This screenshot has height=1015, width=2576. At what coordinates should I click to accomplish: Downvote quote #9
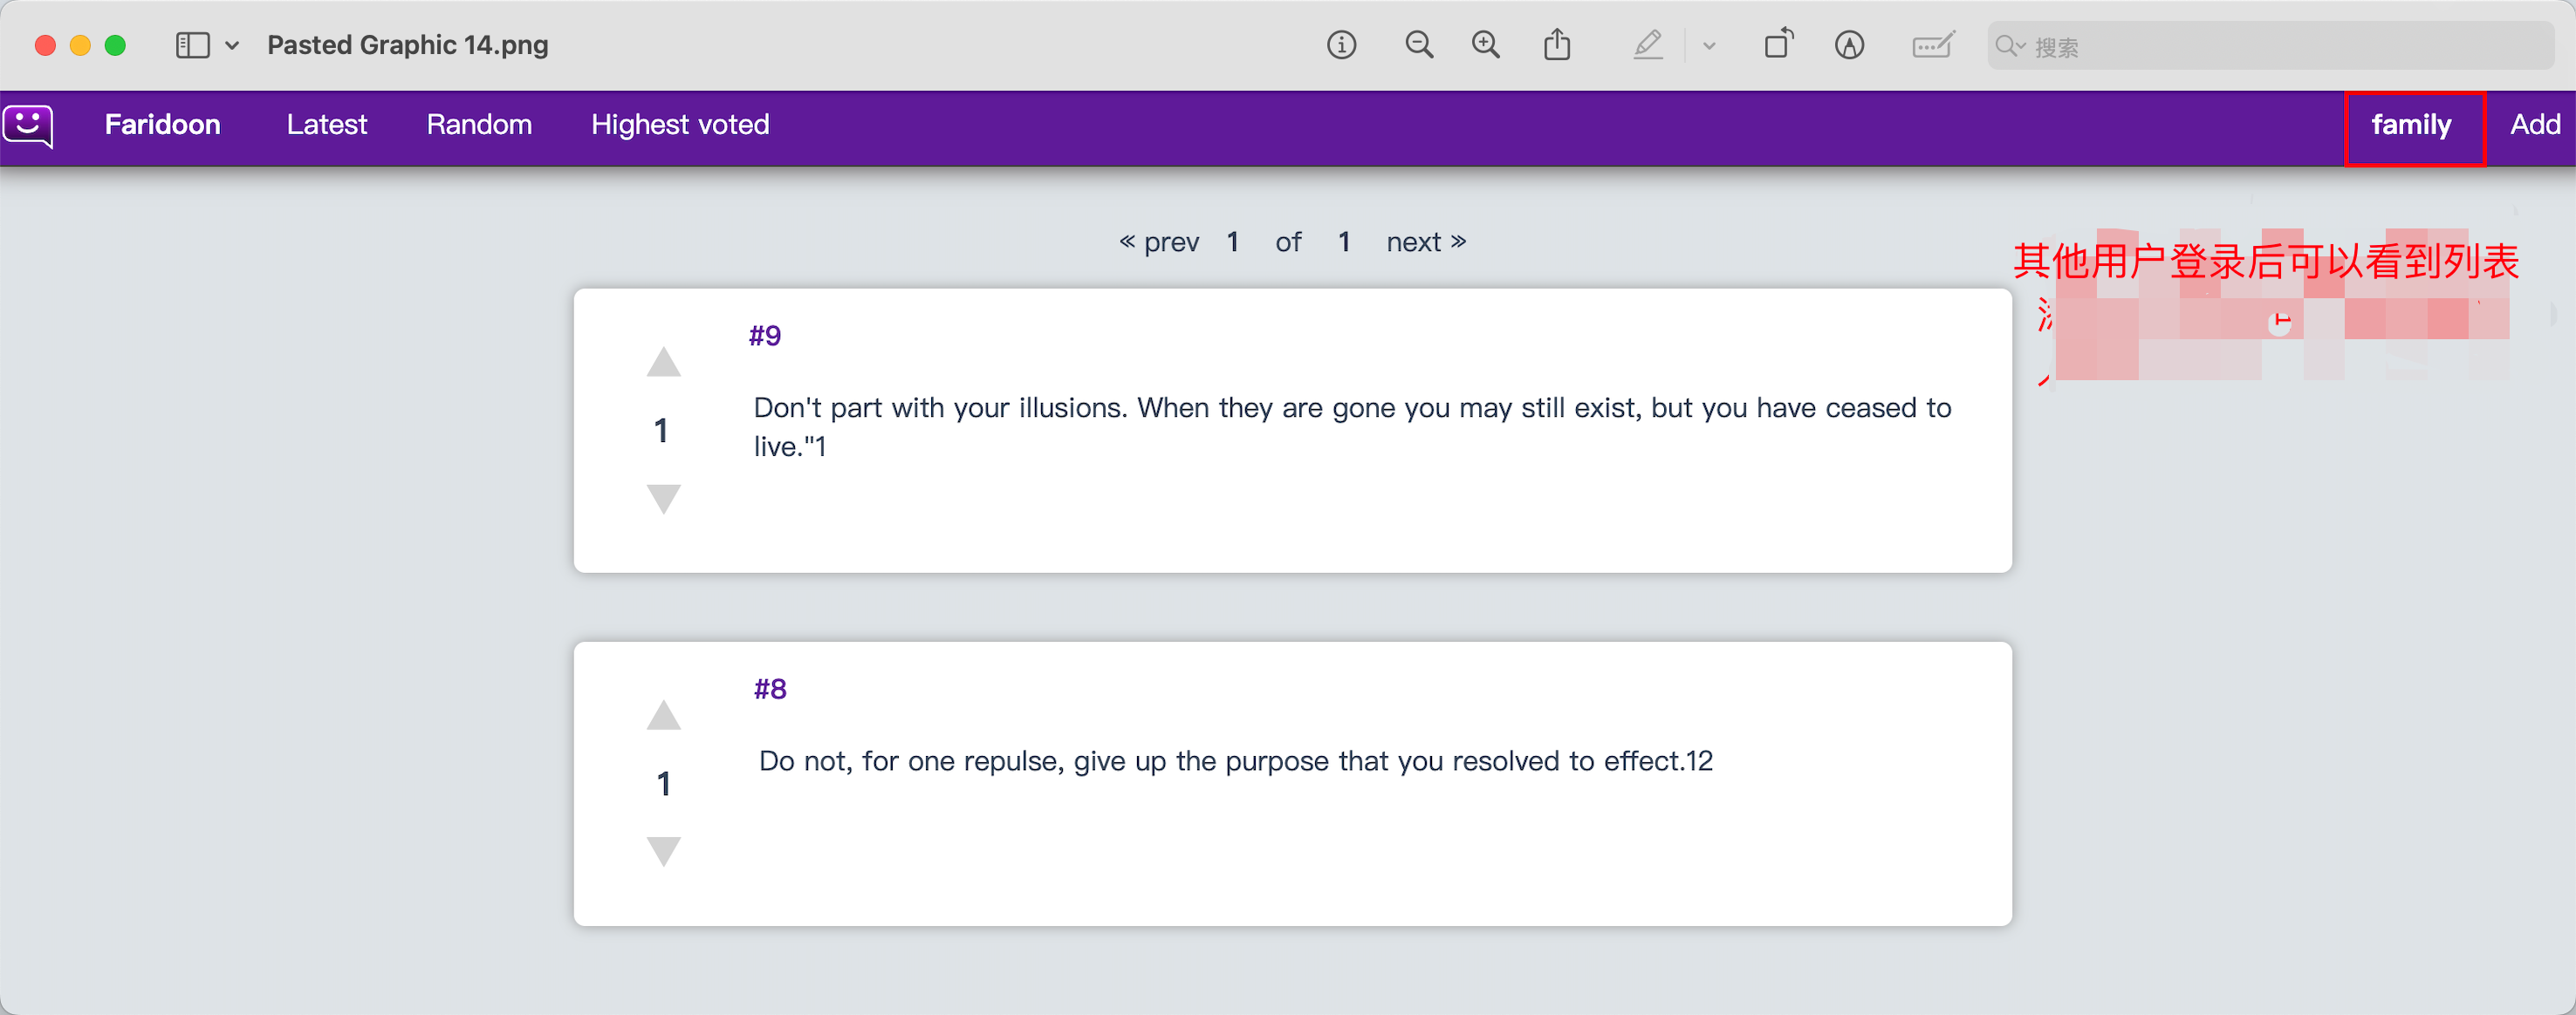click(x=663, y=498)
